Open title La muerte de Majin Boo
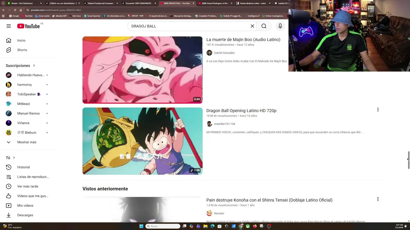410x230 pixels. click(243, 40)
